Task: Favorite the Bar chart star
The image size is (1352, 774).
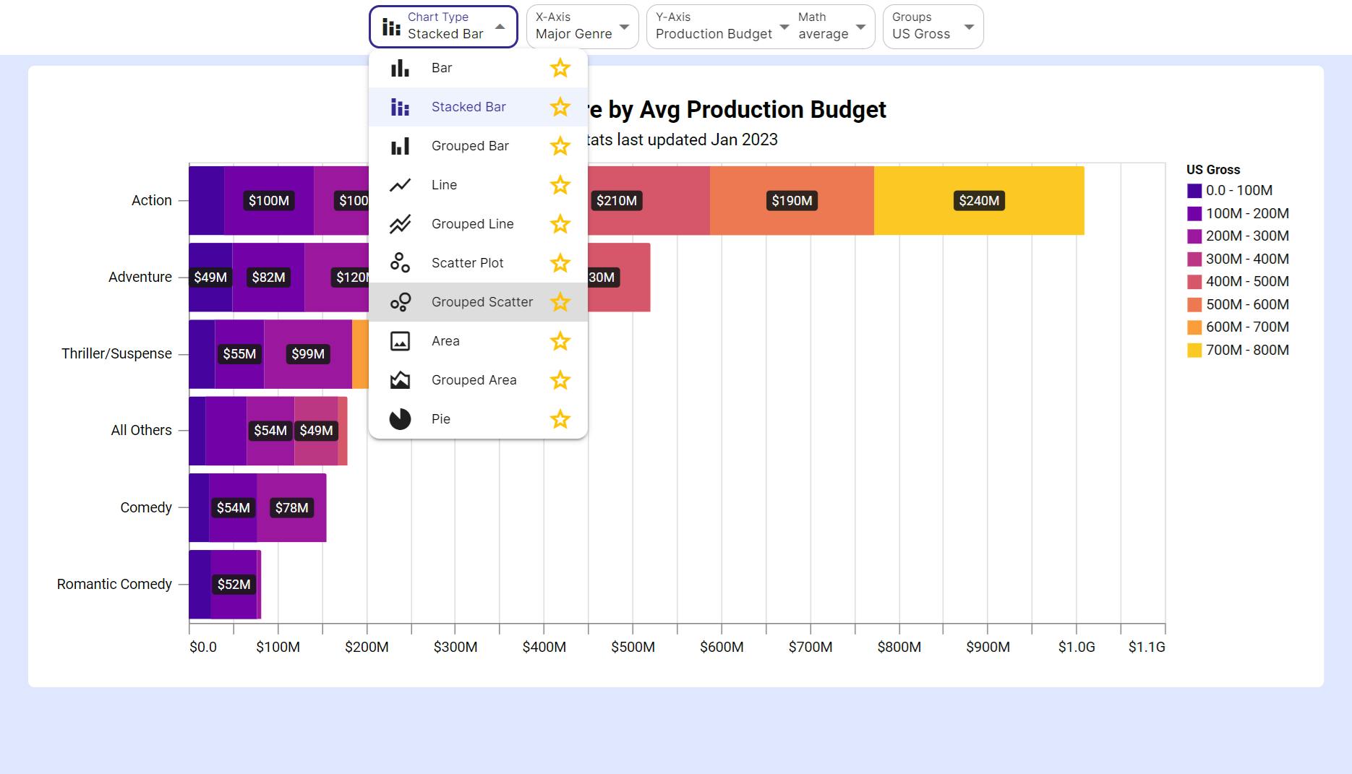Action: [x=560, y=68]
